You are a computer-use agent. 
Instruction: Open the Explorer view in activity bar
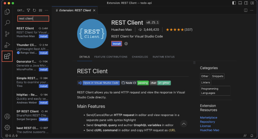(x=7, y=12)
